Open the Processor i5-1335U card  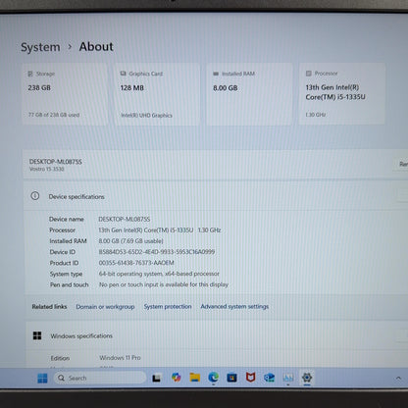pyautogui.click(x=342, y=94)
